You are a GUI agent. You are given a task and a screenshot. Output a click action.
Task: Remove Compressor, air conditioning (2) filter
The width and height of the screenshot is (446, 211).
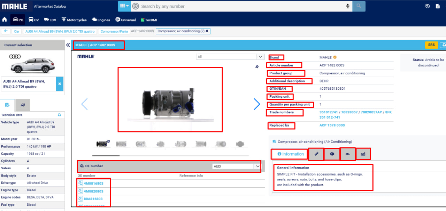(x=207, y=31)
